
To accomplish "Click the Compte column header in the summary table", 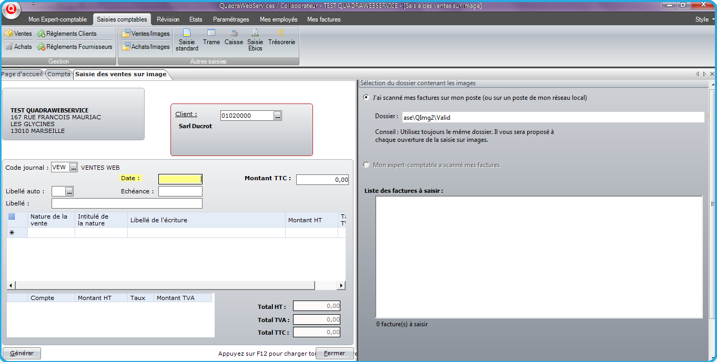I will 52,298.
